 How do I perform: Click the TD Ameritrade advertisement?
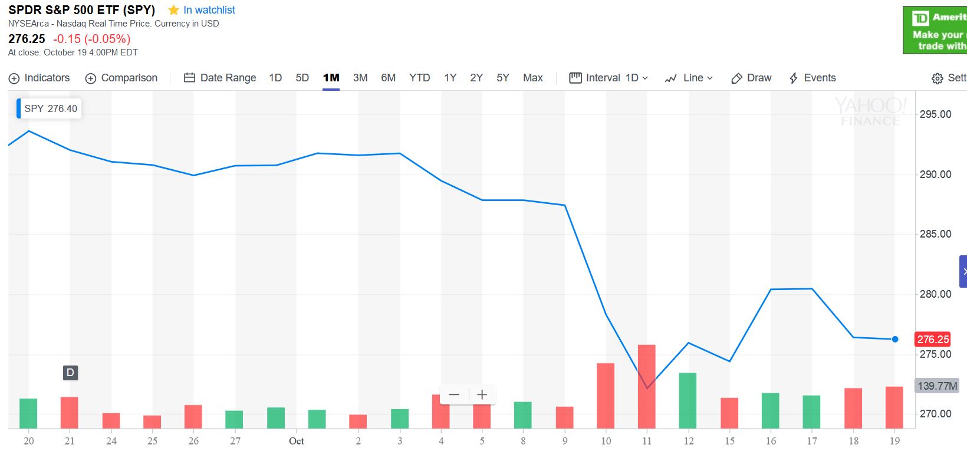(x=935, y=31)
